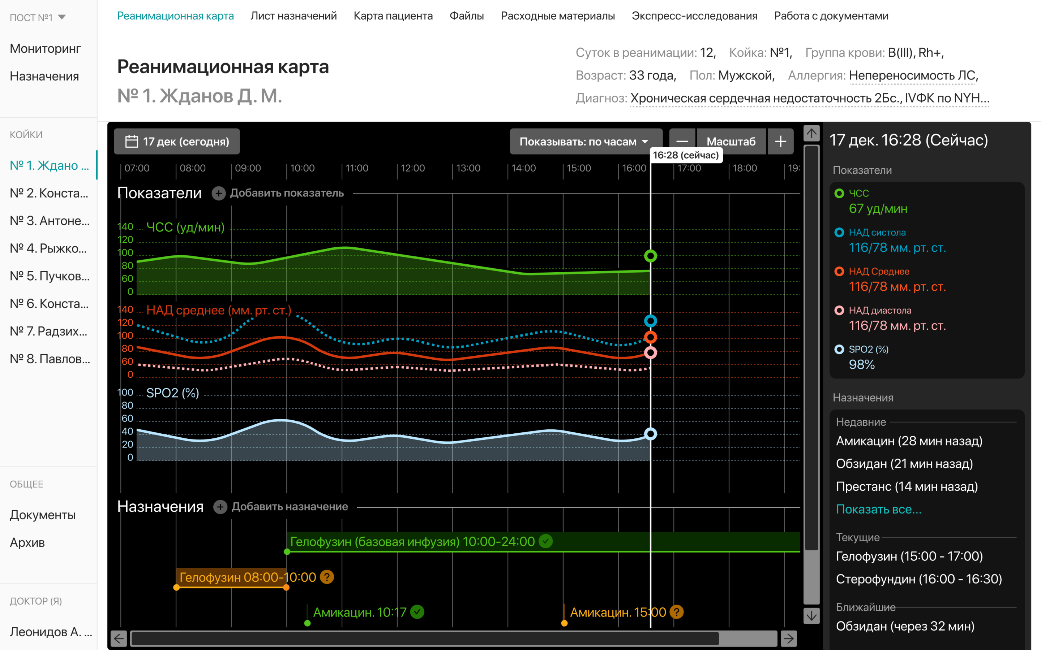Click question mark on Гелофузин 08:00-10:00
The image size is (1041, 650).
[327, 577]
